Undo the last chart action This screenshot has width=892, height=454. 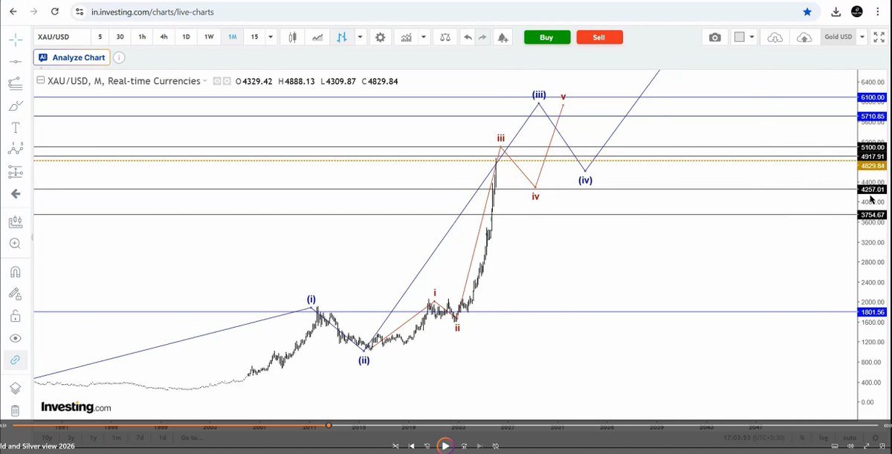(468, 37)
